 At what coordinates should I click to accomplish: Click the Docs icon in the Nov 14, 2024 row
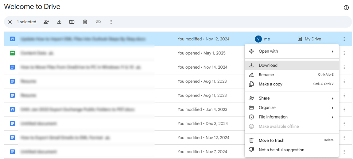(x=12, y=67)
